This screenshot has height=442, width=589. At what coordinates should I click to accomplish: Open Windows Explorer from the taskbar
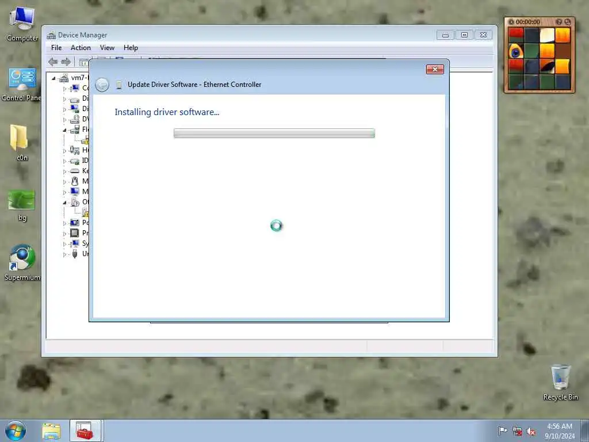click(51, 431)
